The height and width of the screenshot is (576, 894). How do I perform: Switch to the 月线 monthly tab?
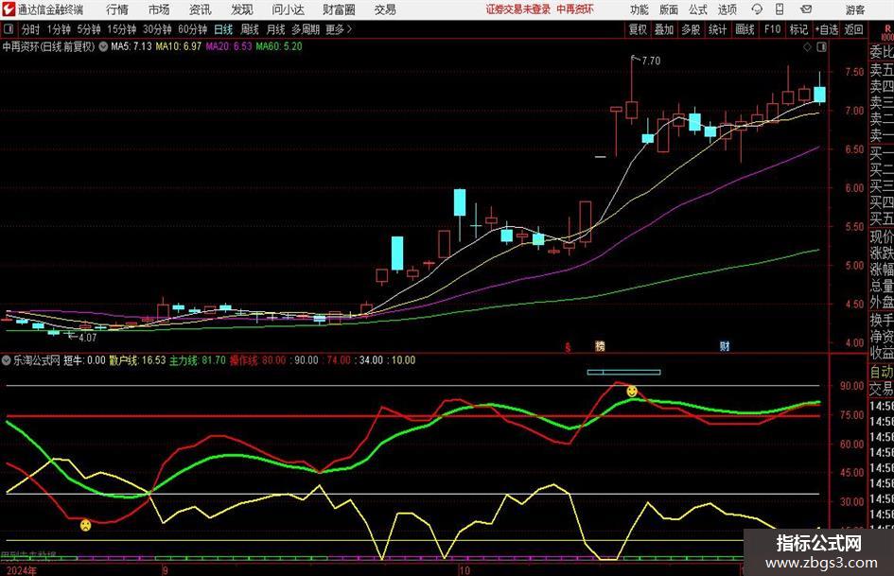[x=276, y=29]
